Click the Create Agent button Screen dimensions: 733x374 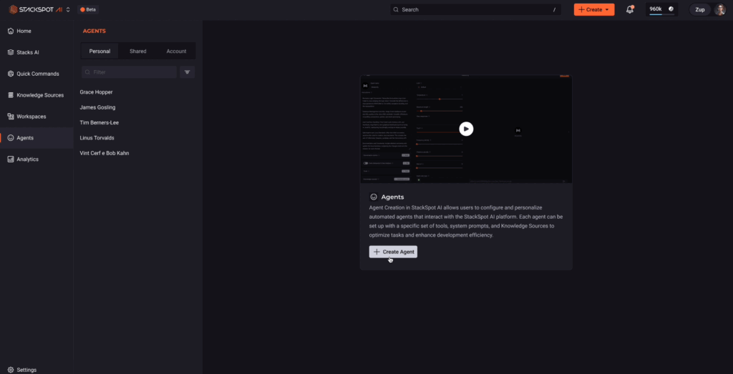pos(393,252)
